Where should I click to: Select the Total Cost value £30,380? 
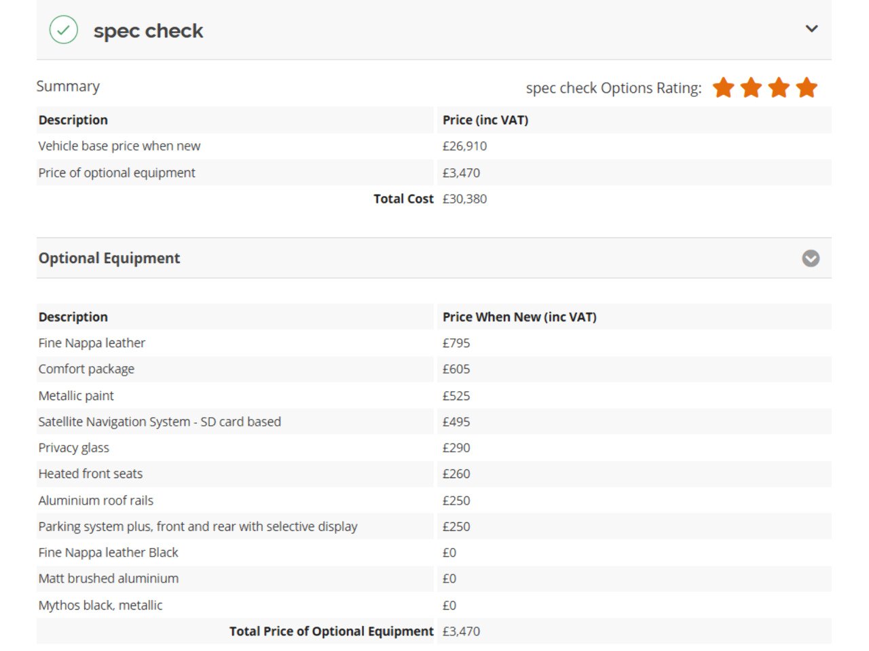(464, 199)
